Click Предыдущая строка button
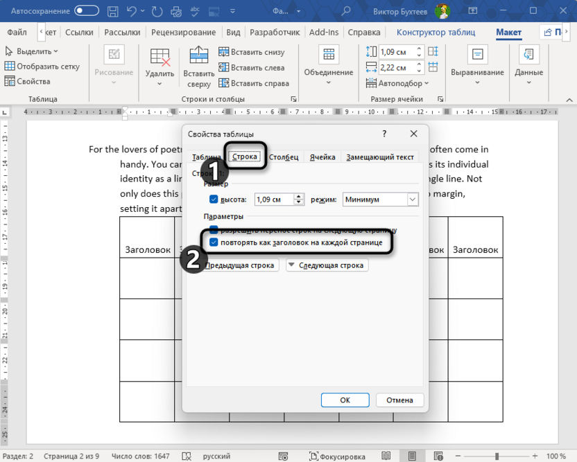 tap(239, 265)
